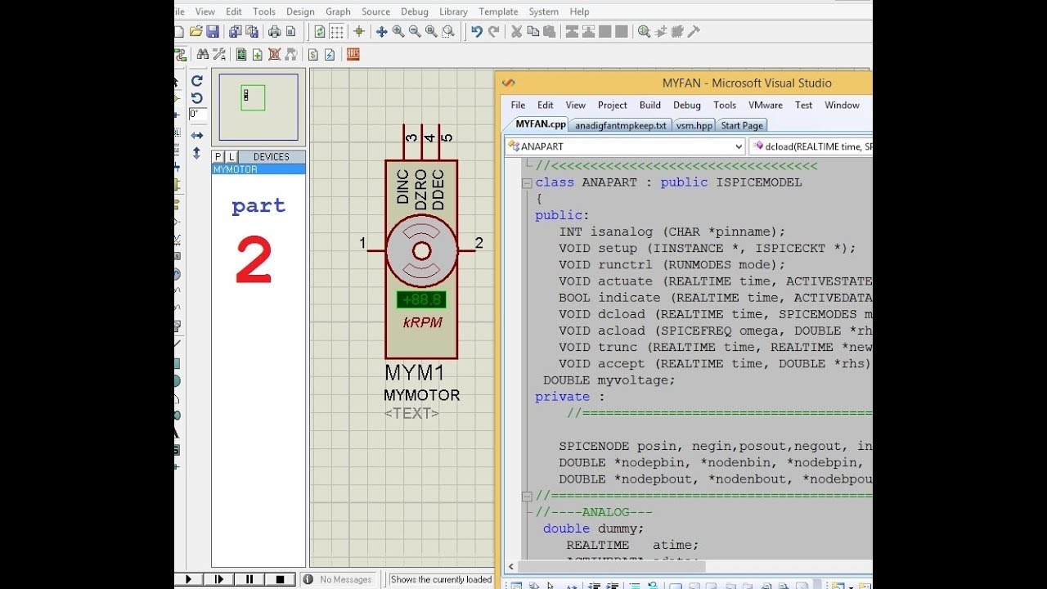Start simulation with the play button
The image size is (1047, 589).
pyautogui.click(x=188, y=579)
